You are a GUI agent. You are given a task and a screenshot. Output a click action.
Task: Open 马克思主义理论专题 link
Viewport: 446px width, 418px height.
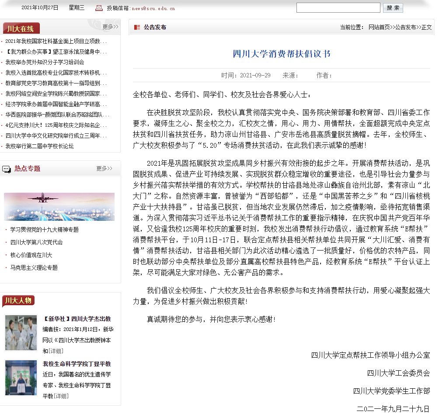34,268
